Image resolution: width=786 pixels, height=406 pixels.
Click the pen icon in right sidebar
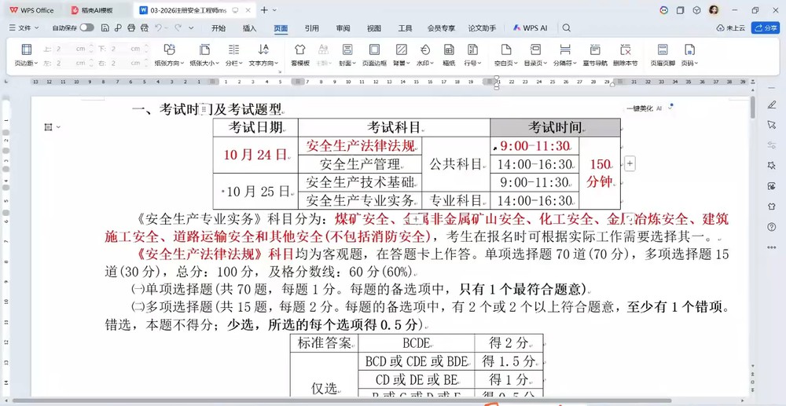(x=772, y=104)
